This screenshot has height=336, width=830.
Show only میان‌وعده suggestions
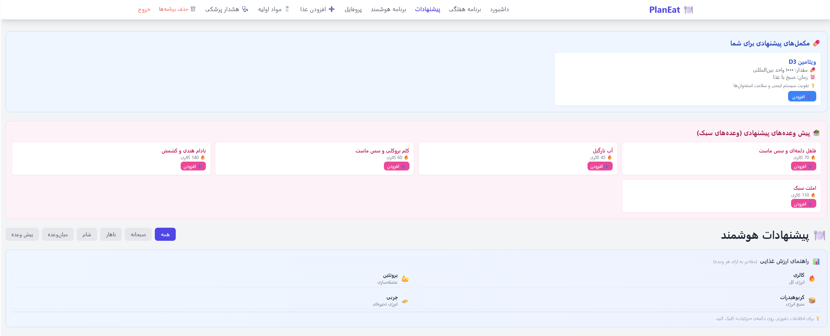tap(58, 234)
